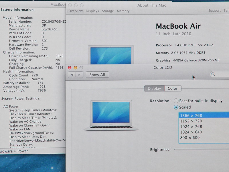Close the Color LCD window with the red button
This screenshot has width=229, height=172.
tap(70, 68)
